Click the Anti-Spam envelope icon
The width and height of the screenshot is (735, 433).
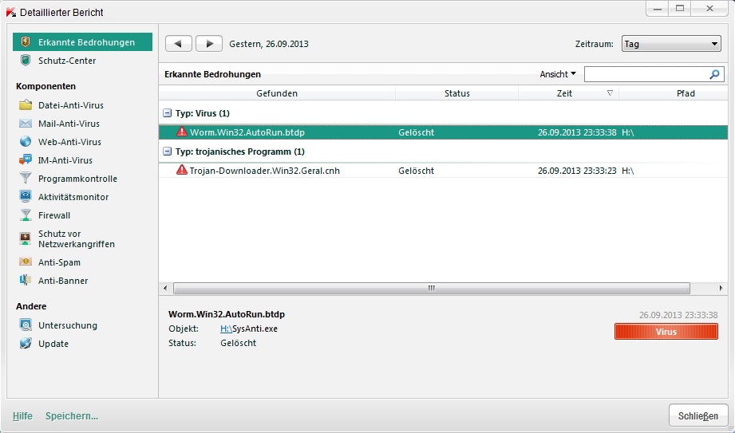26,262
